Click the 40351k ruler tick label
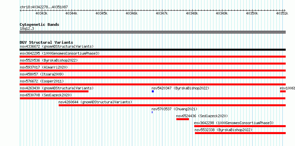The image size is (295, 146). point(282,13)
